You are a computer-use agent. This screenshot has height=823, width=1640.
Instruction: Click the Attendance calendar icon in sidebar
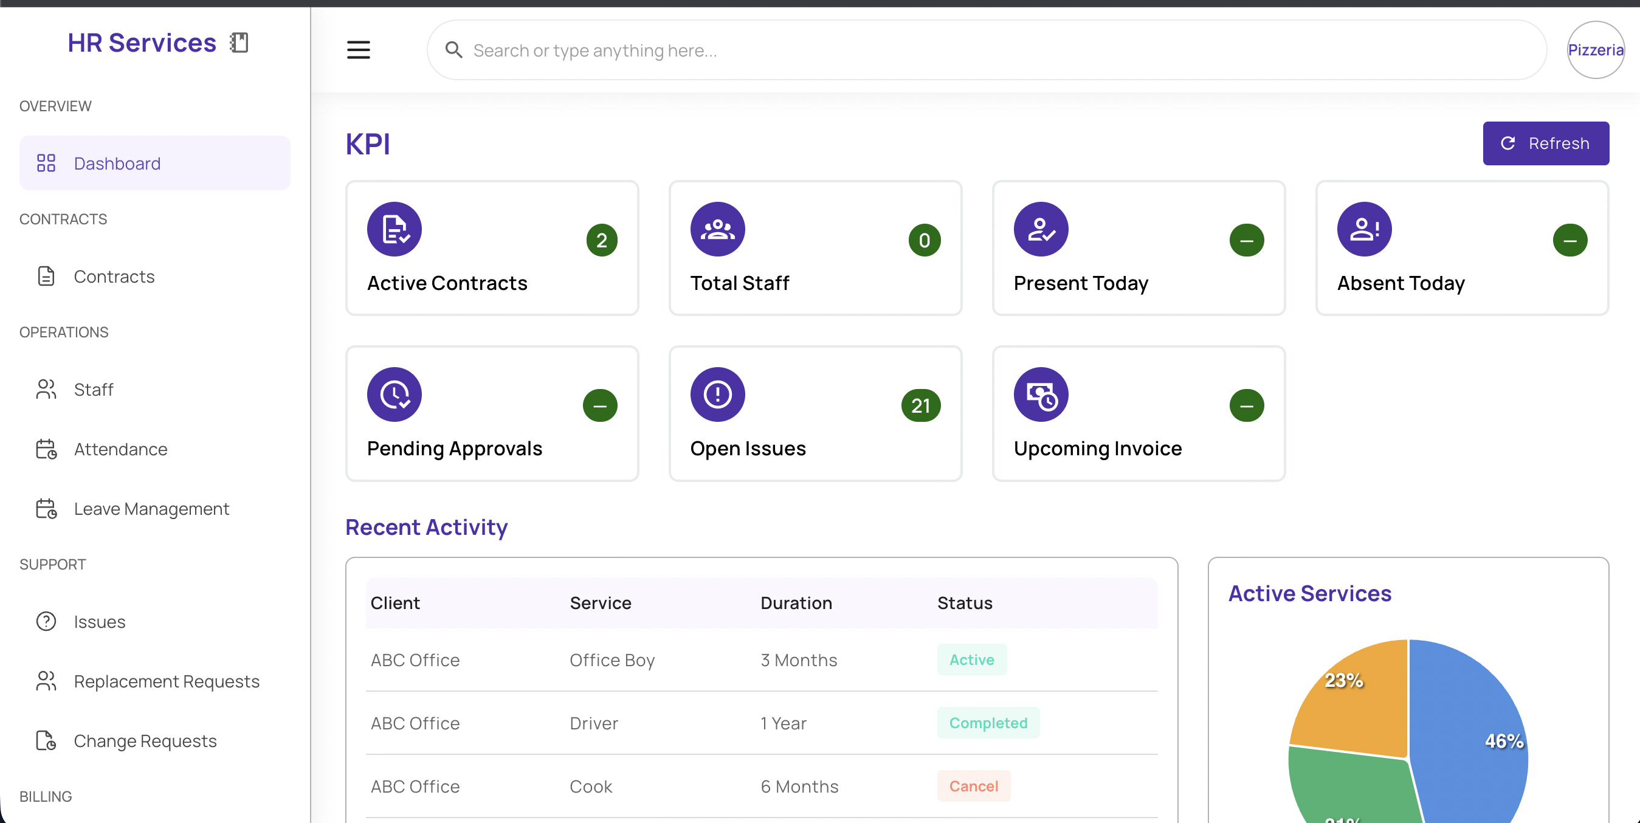(46, 449)
